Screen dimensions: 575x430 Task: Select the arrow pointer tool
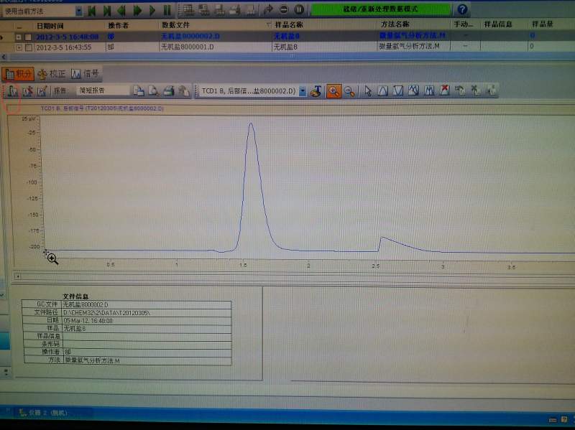click(368, 91)
